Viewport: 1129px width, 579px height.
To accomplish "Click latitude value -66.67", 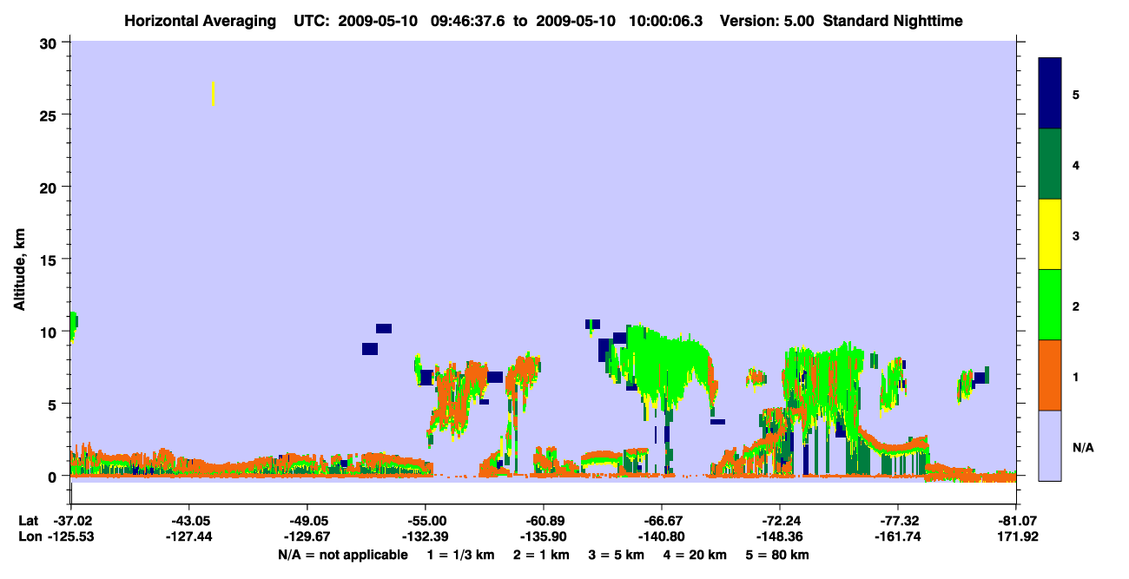I will click(x=662, y=521).
